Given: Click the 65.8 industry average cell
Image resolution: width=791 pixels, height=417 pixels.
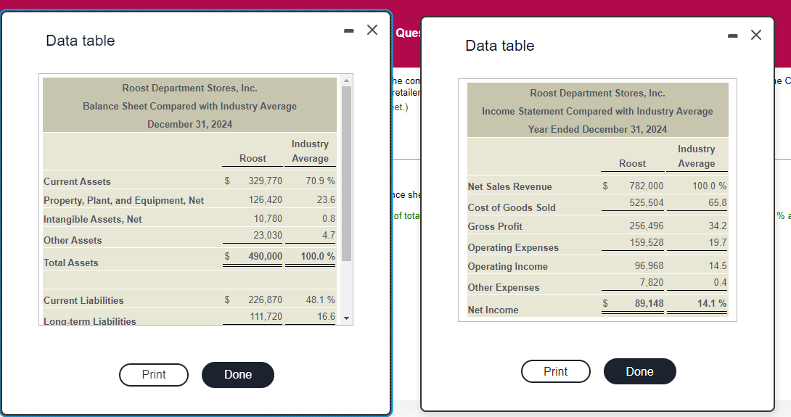Looking at the screenshot, I should (718, 203).
